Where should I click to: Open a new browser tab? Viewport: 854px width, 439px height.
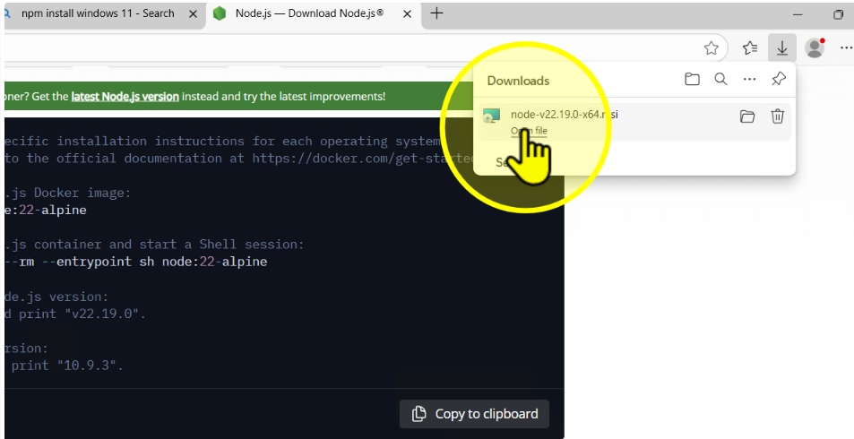[436, 13]
